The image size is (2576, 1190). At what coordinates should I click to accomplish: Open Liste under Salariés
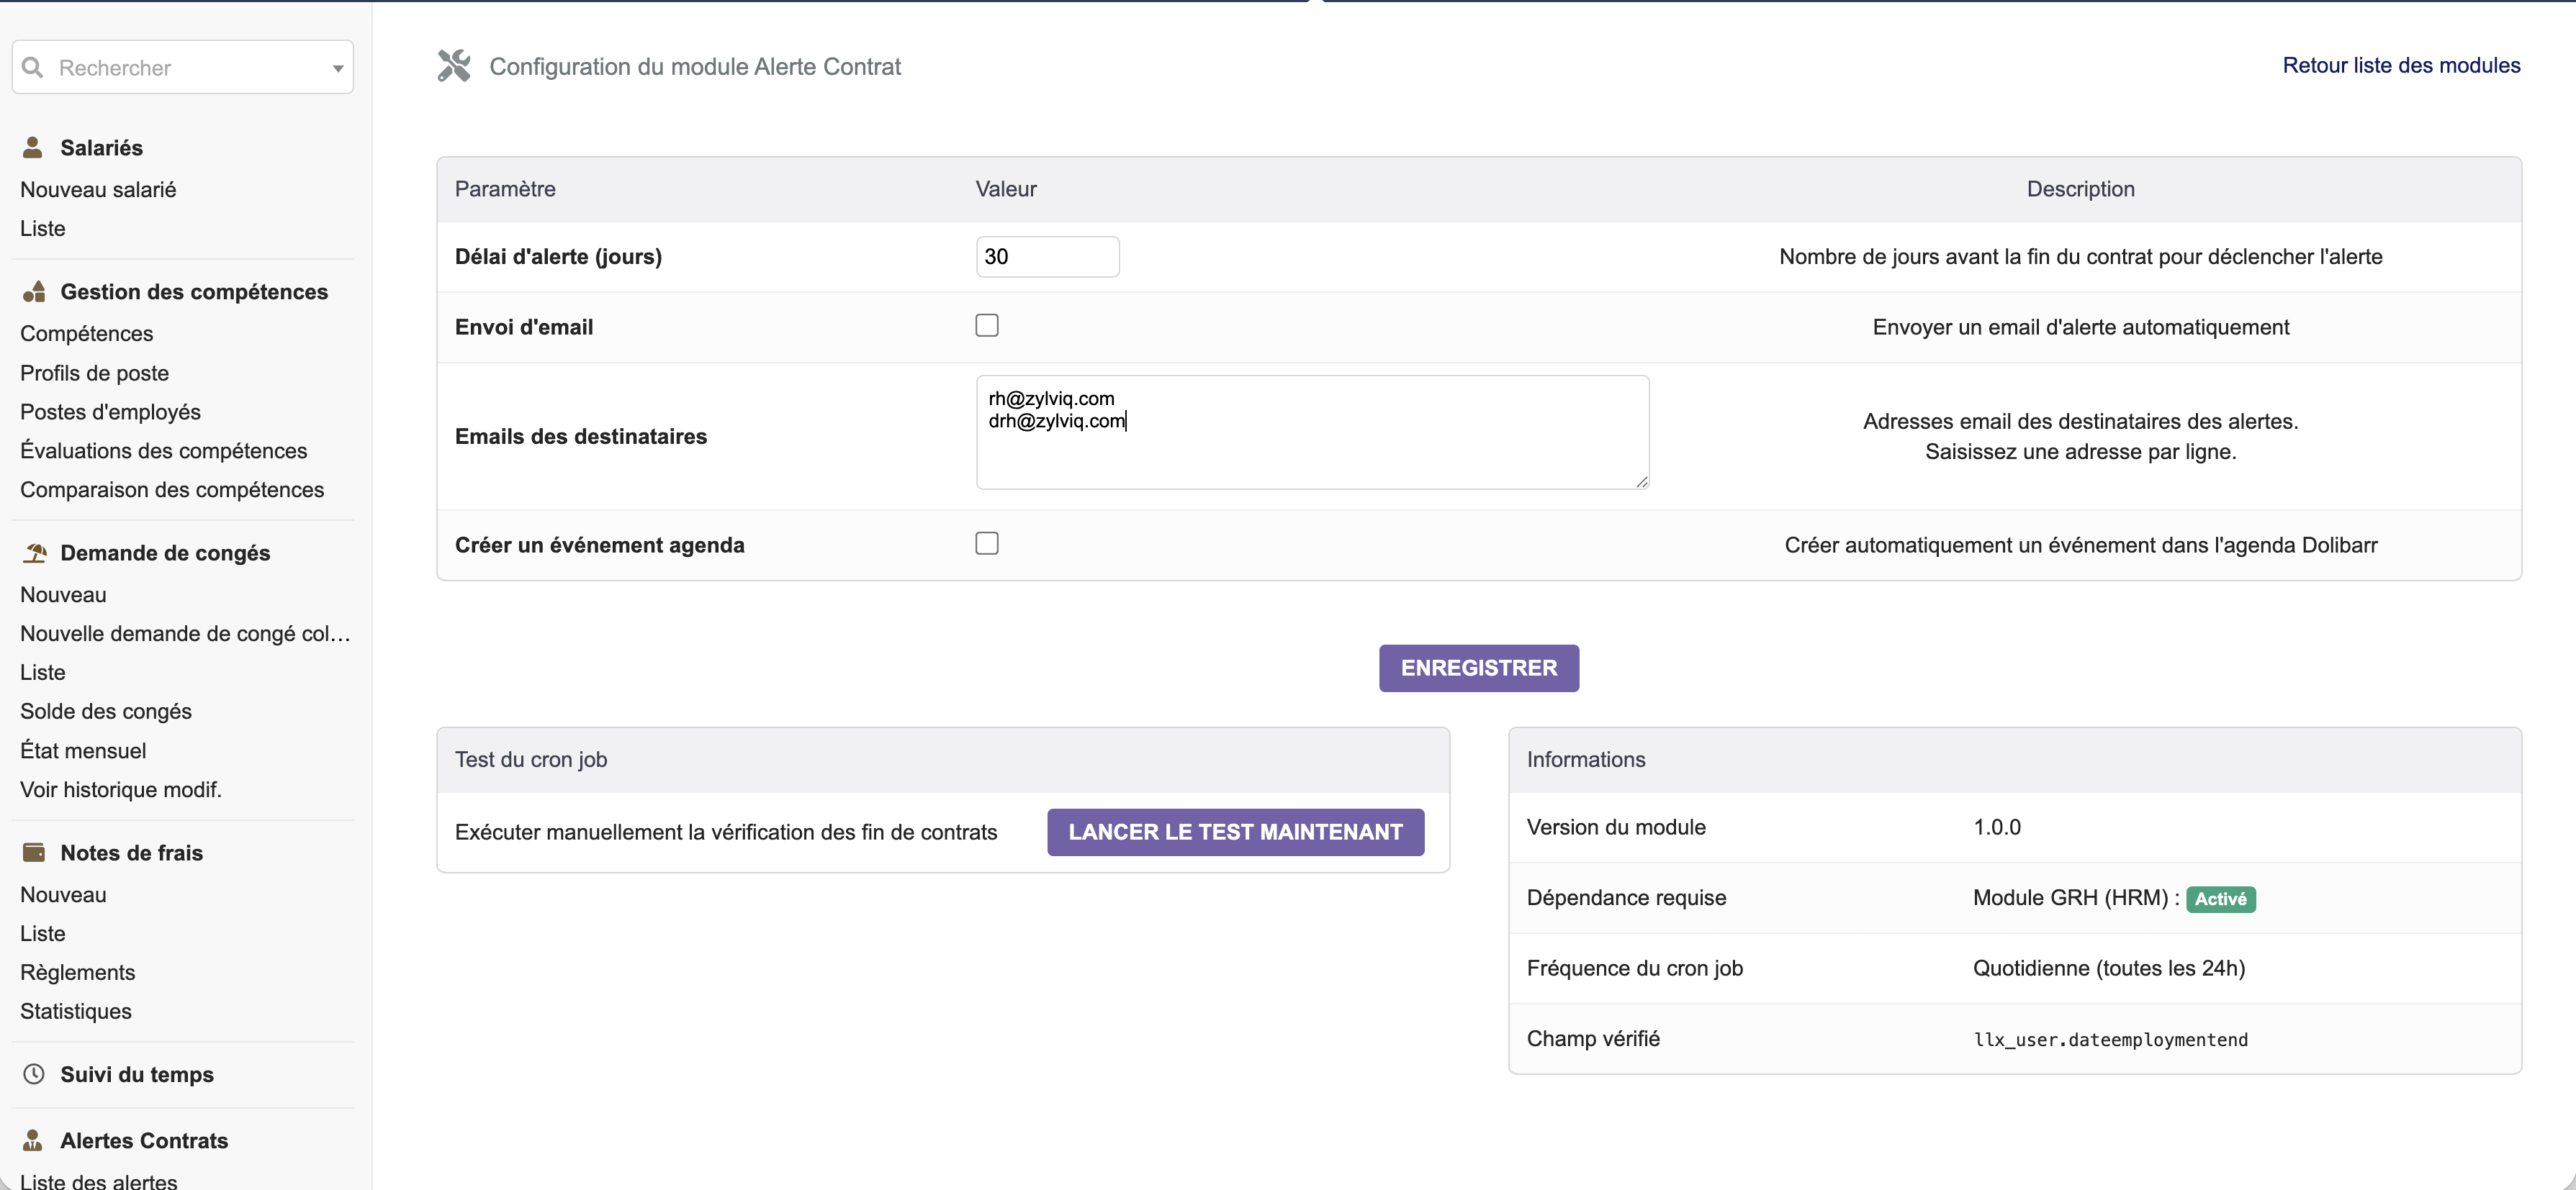(43, 229)
